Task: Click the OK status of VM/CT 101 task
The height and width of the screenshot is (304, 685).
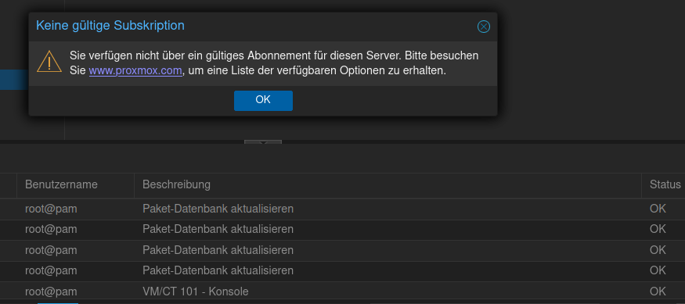Action: point(658,291)
